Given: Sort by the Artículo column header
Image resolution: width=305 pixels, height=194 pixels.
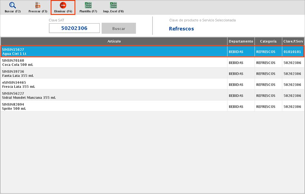Looking at the screenshot, I should click(x=114, y=41).
